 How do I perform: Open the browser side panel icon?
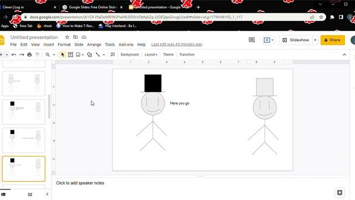pyautogui.click(x=341, y=17)
